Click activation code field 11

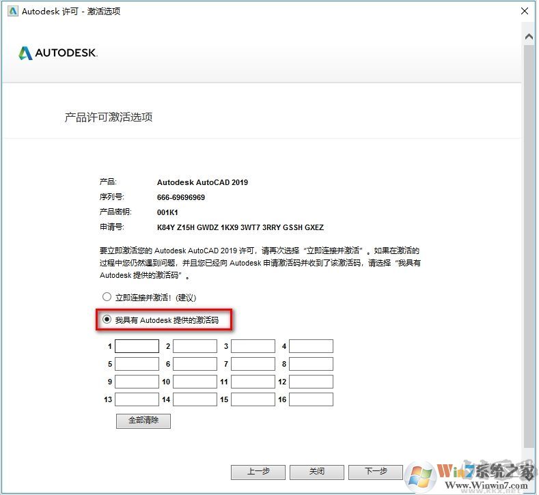(x=253, y=382)
